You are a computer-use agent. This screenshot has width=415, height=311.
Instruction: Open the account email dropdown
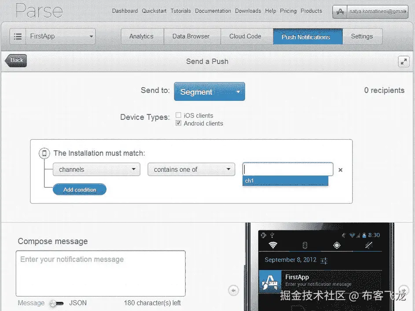pyautogui.click(x=378, y=11)
